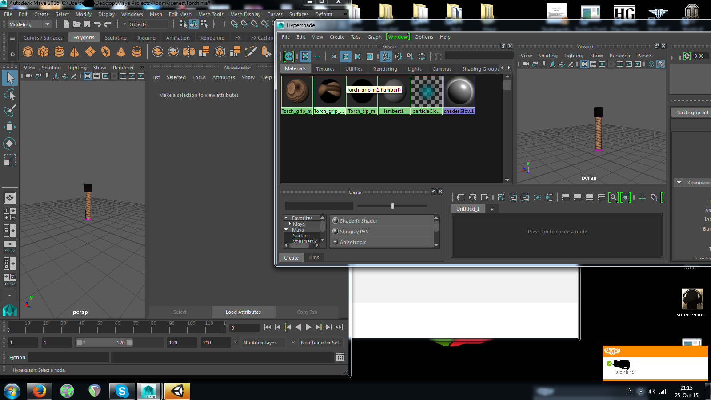Choose the Move tool in toolbox
Screen dimensions: 711x400
pos(10,127)
